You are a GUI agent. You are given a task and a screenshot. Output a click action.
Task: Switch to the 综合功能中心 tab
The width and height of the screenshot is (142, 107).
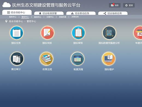pyautogui.click(x=17, y=12)
